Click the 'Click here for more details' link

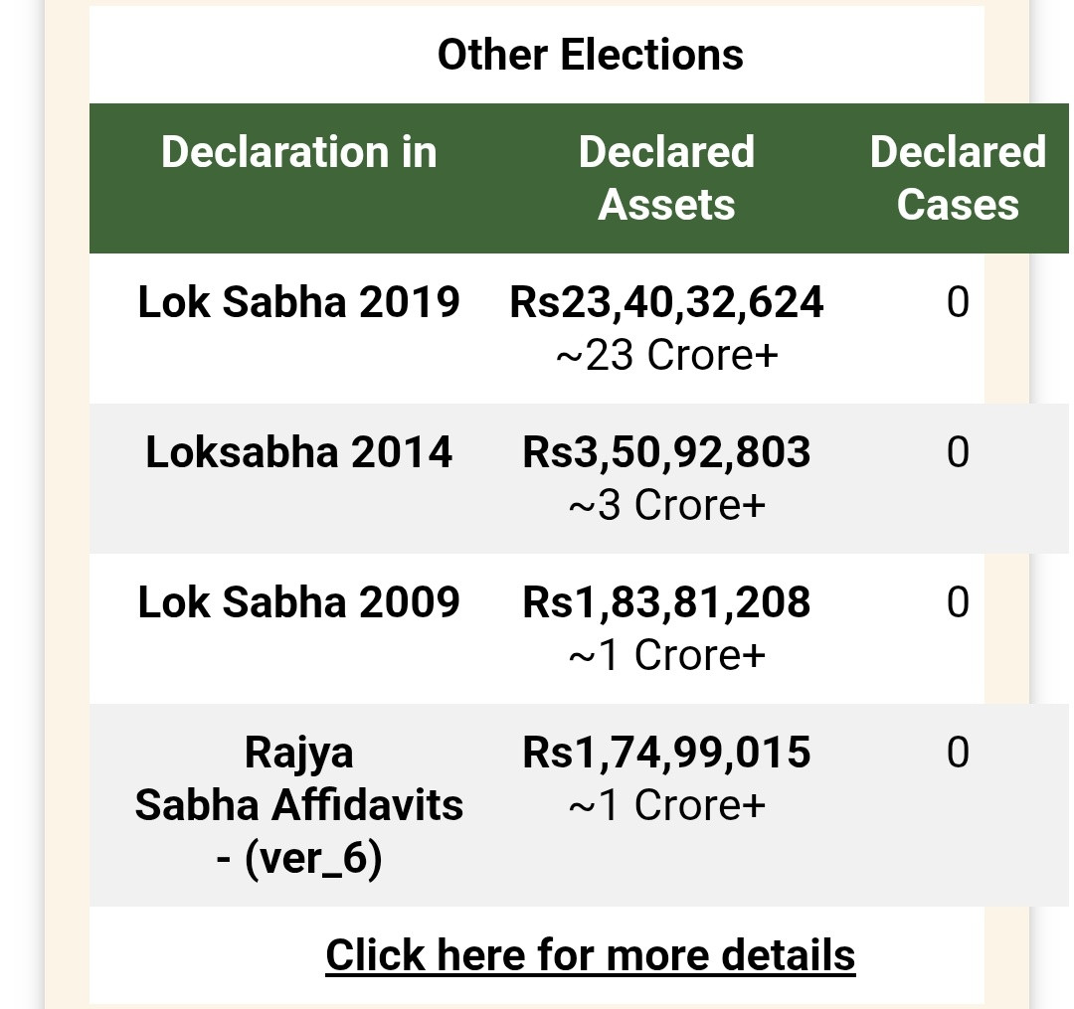point(590,955)
